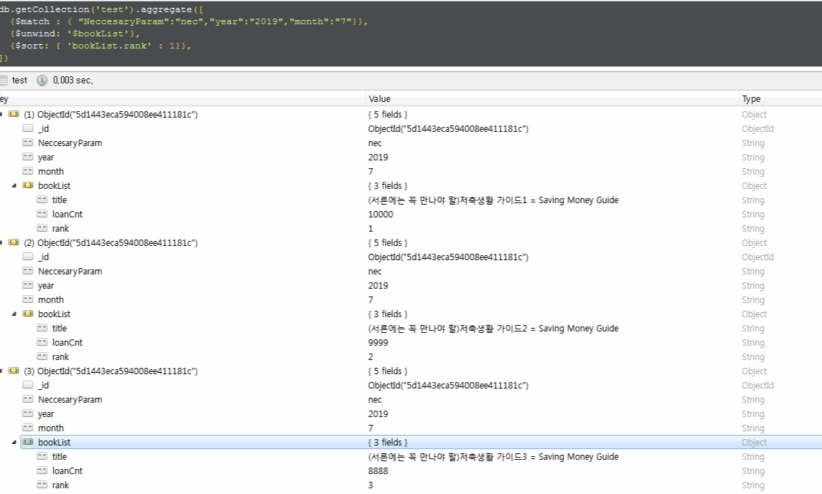Screen dimensions: 822x494
Task: Place cursor in the $match query line
Action: pos(189,21)
